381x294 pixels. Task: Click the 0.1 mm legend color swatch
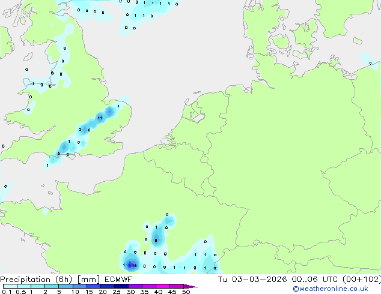[10, 286]
